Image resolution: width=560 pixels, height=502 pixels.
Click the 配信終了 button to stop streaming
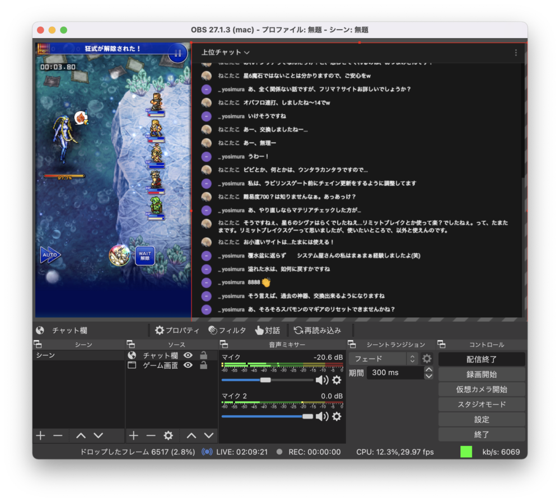(482, 359)
